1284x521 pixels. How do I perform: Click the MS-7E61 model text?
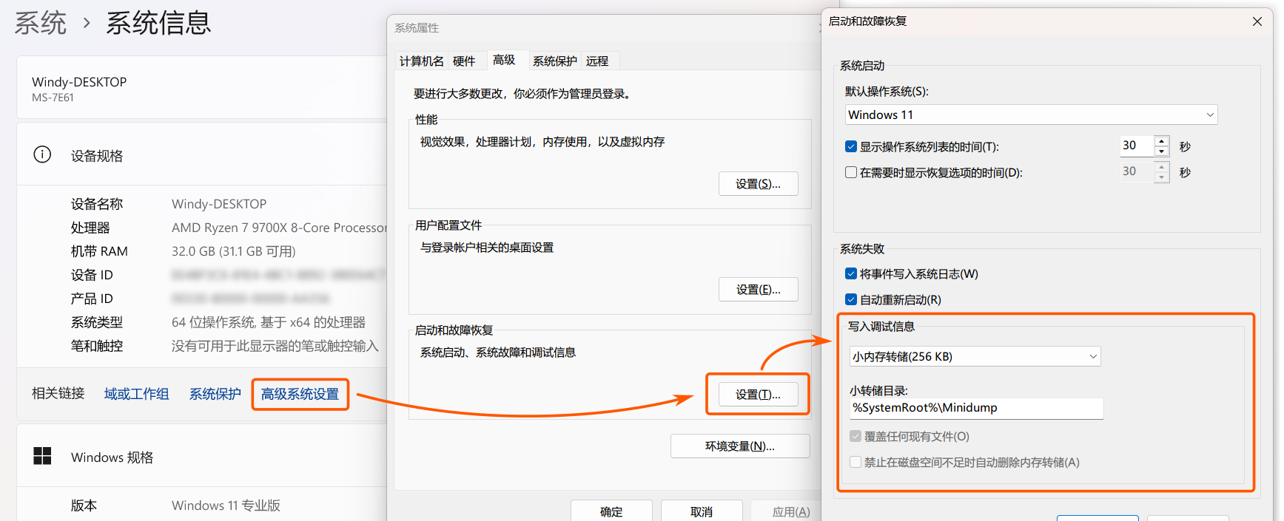53,98
